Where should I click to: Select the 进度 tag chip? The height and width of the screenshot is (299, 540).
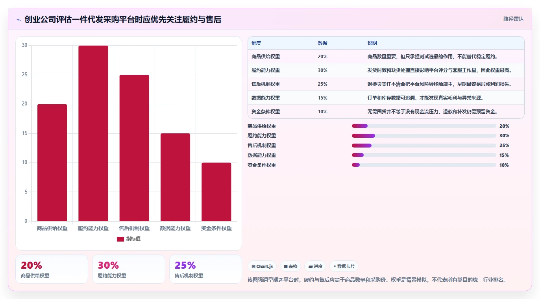(315, 266)
